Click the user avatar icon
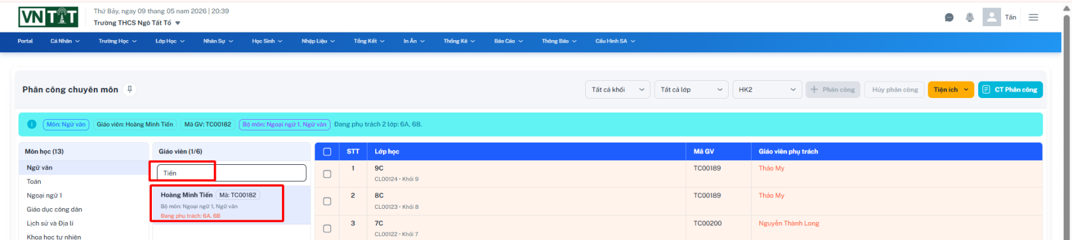Image resolution: width=1072 pixels, height=240 pixels. coord(992,17)
